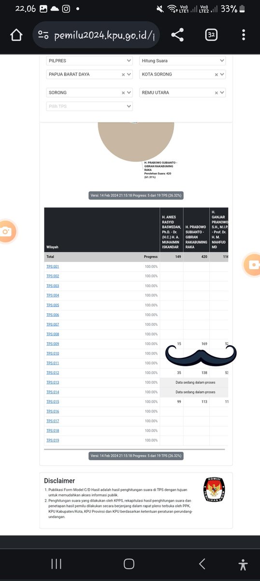Open TPS 014 link
Screen dimensions: 260x581
point(53,392)
